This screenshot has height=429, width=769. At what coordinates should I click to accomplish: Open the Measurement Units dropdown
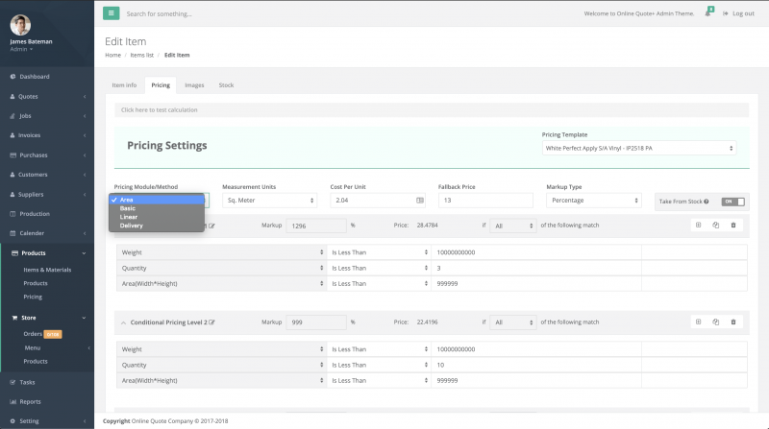point(269,201)
